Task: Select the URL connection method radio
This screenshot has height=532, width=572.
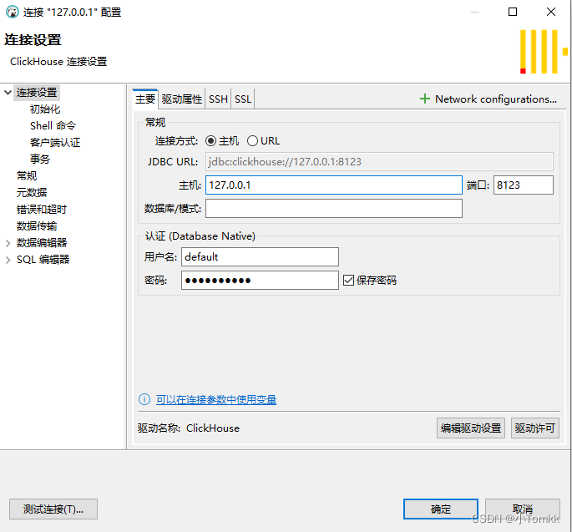Action: click(x=252, y=141)
